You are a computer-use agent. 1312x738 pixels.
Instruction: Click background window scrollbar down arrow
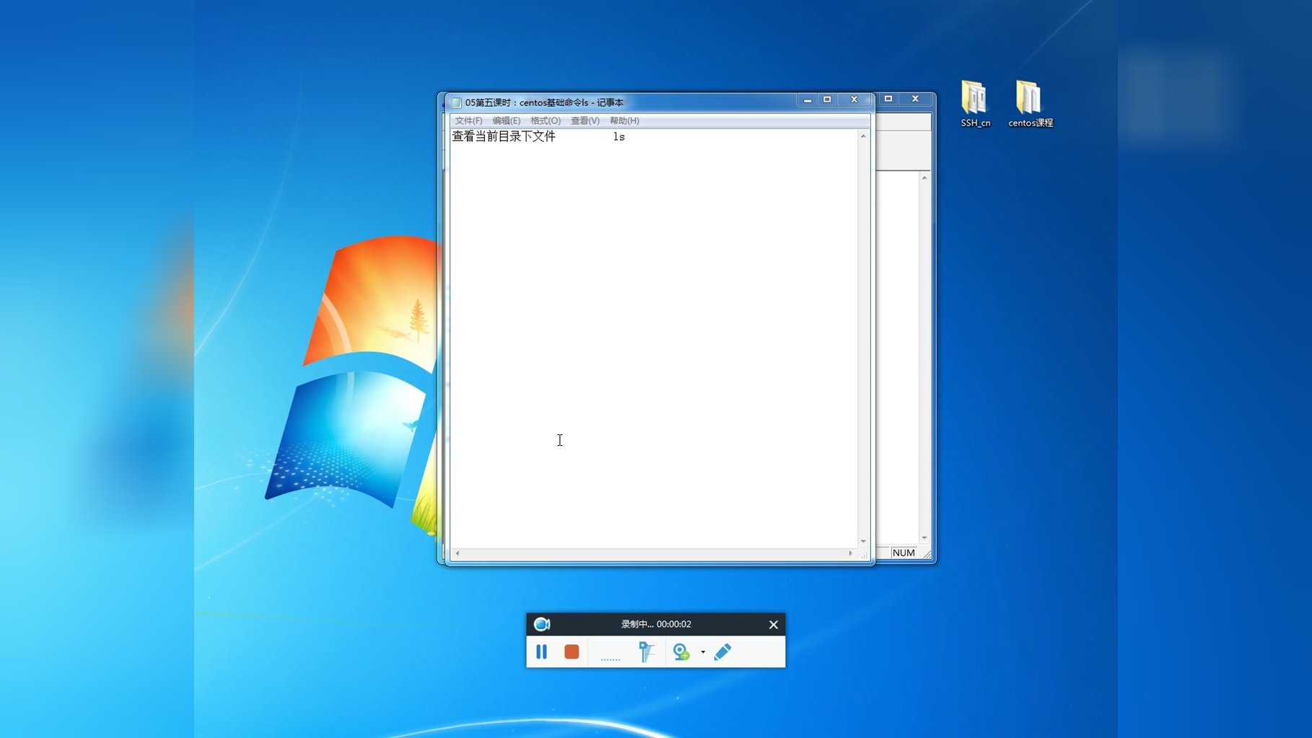[x=924, y=538]
